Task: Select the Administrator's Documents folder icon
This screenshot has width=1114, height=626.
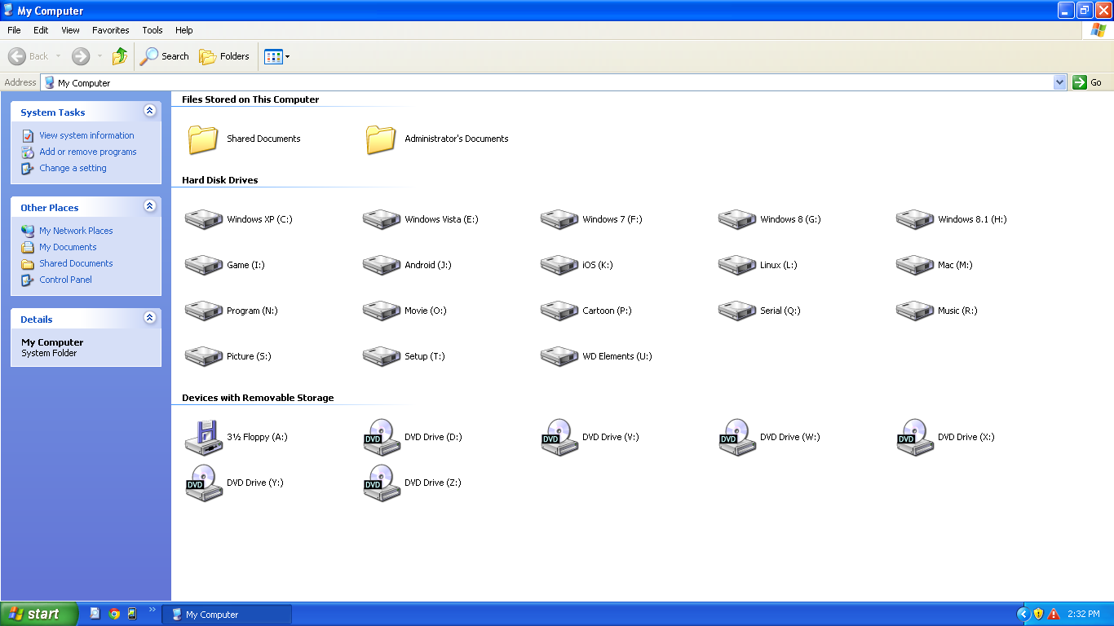Action: [x=381, y=139]
